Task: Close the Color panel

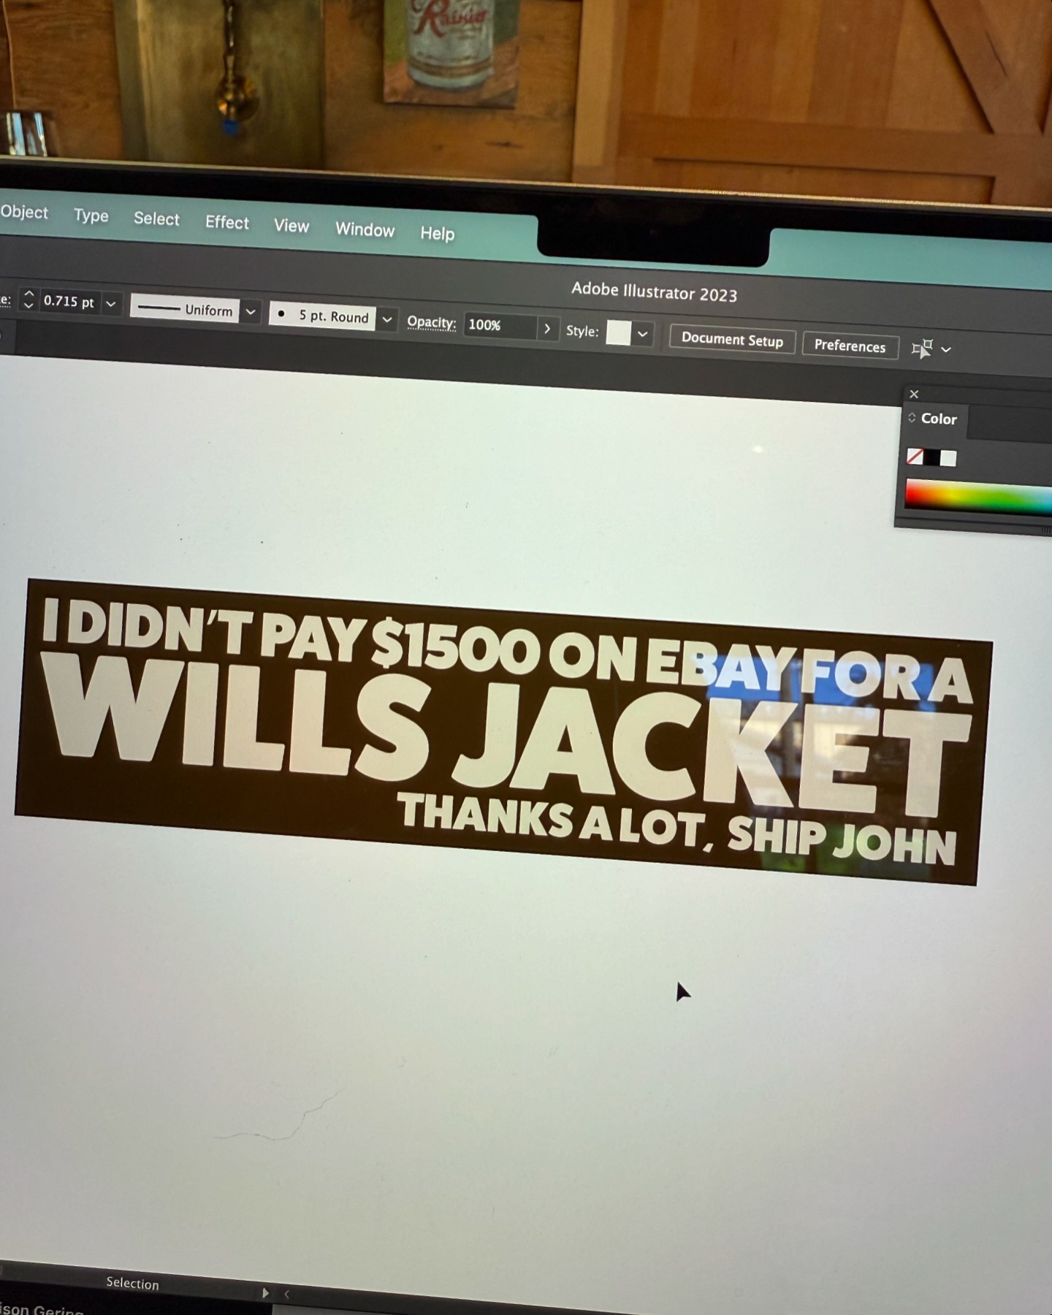Action: 914,394
